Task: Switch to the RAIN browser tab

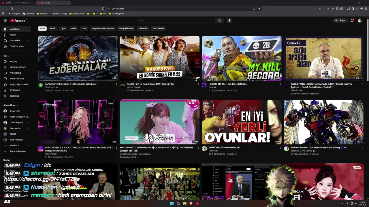Action: pos(19,3)
